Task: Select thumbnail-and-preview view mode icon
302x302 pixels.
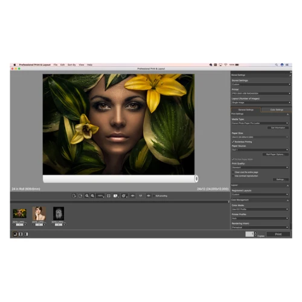Action: [15, 234]
